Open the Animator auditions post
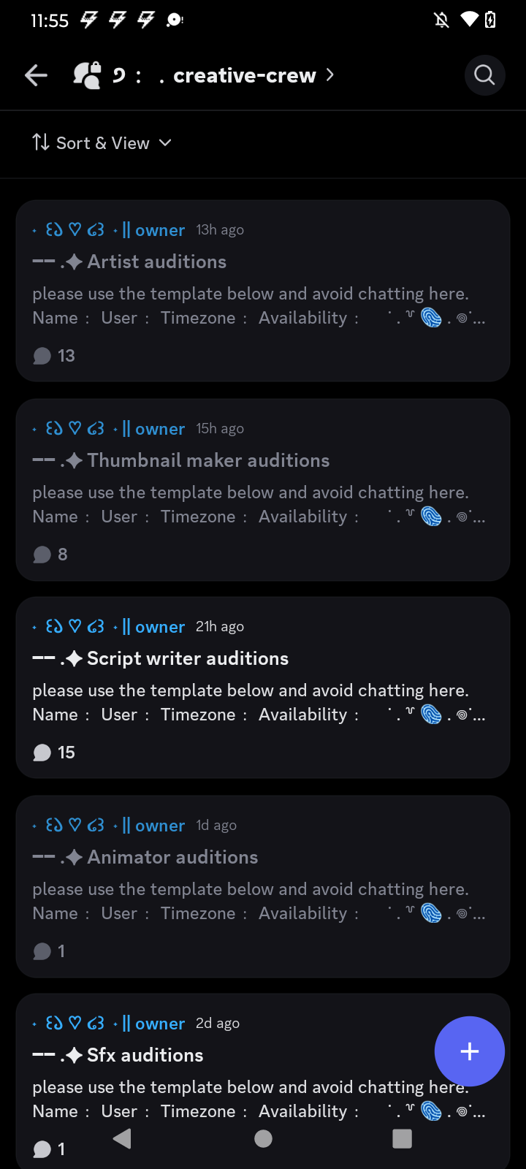Viewport: 526px width, 1169px height. 172,857
